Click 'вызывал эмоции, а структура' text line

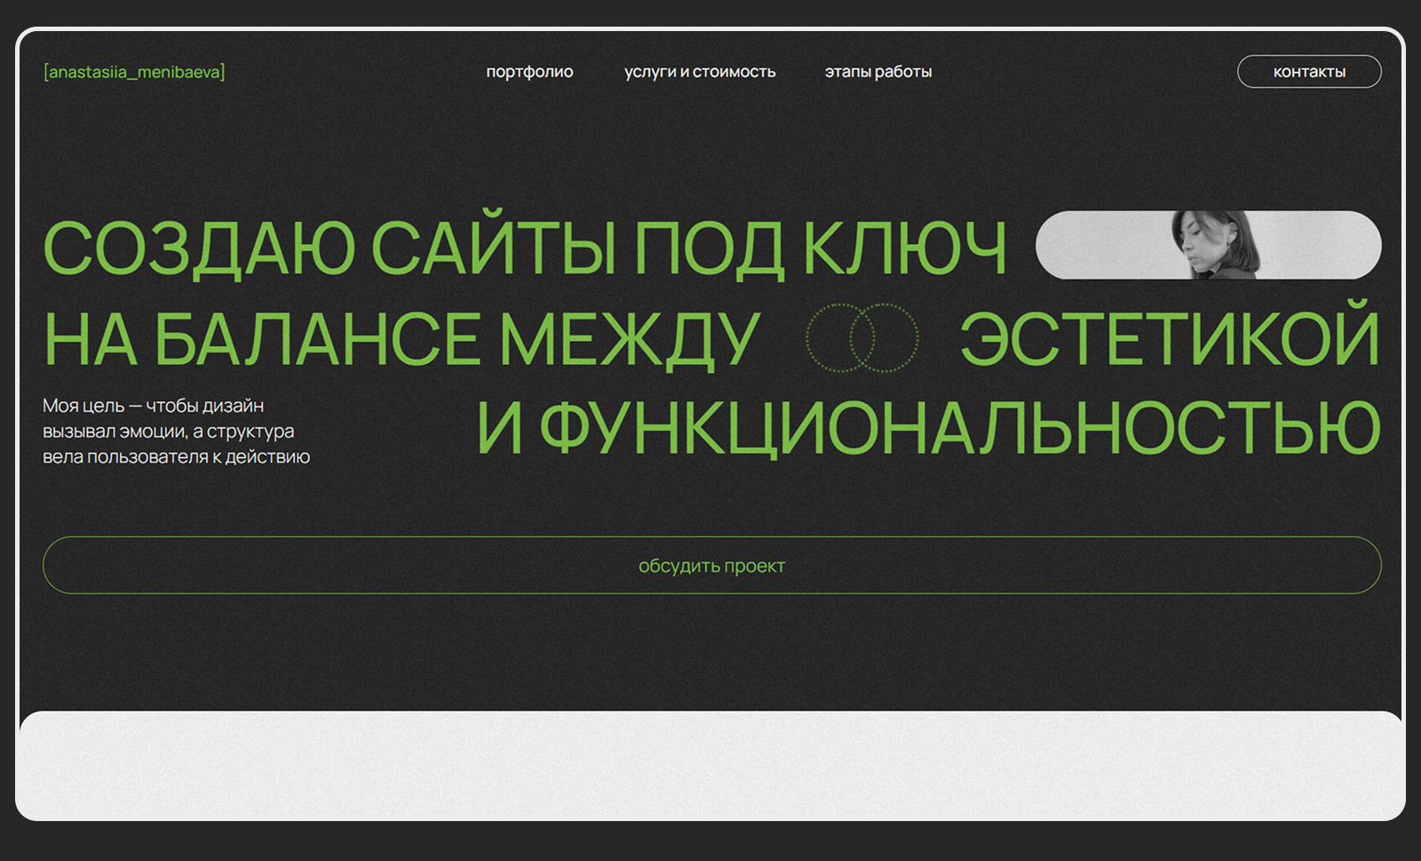click(x=169, y=431)
